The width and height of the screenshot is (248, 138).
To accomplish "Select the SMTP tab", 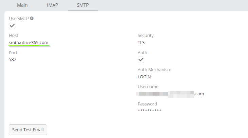I will pyautogui.click(x=83, y=5).
